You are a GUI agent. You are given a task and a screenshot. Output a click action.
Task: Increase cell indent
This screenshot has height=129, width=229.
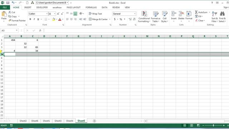(x=85, y=19)
